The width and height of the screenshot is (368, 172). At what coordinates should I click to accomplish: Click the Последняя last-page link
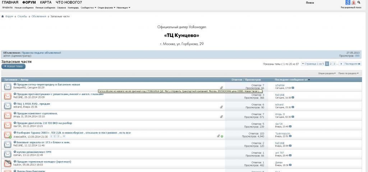(x=353, y=64)
